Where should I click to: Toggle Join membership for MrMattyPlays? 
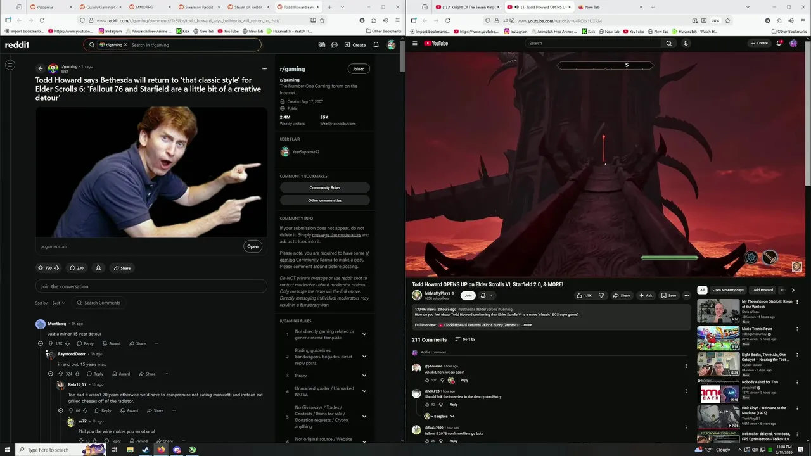tap(468, 295)
